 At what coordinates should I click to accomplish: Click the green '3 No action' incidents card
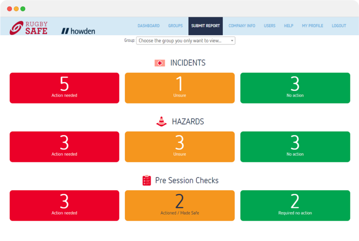tap(295, 88)
